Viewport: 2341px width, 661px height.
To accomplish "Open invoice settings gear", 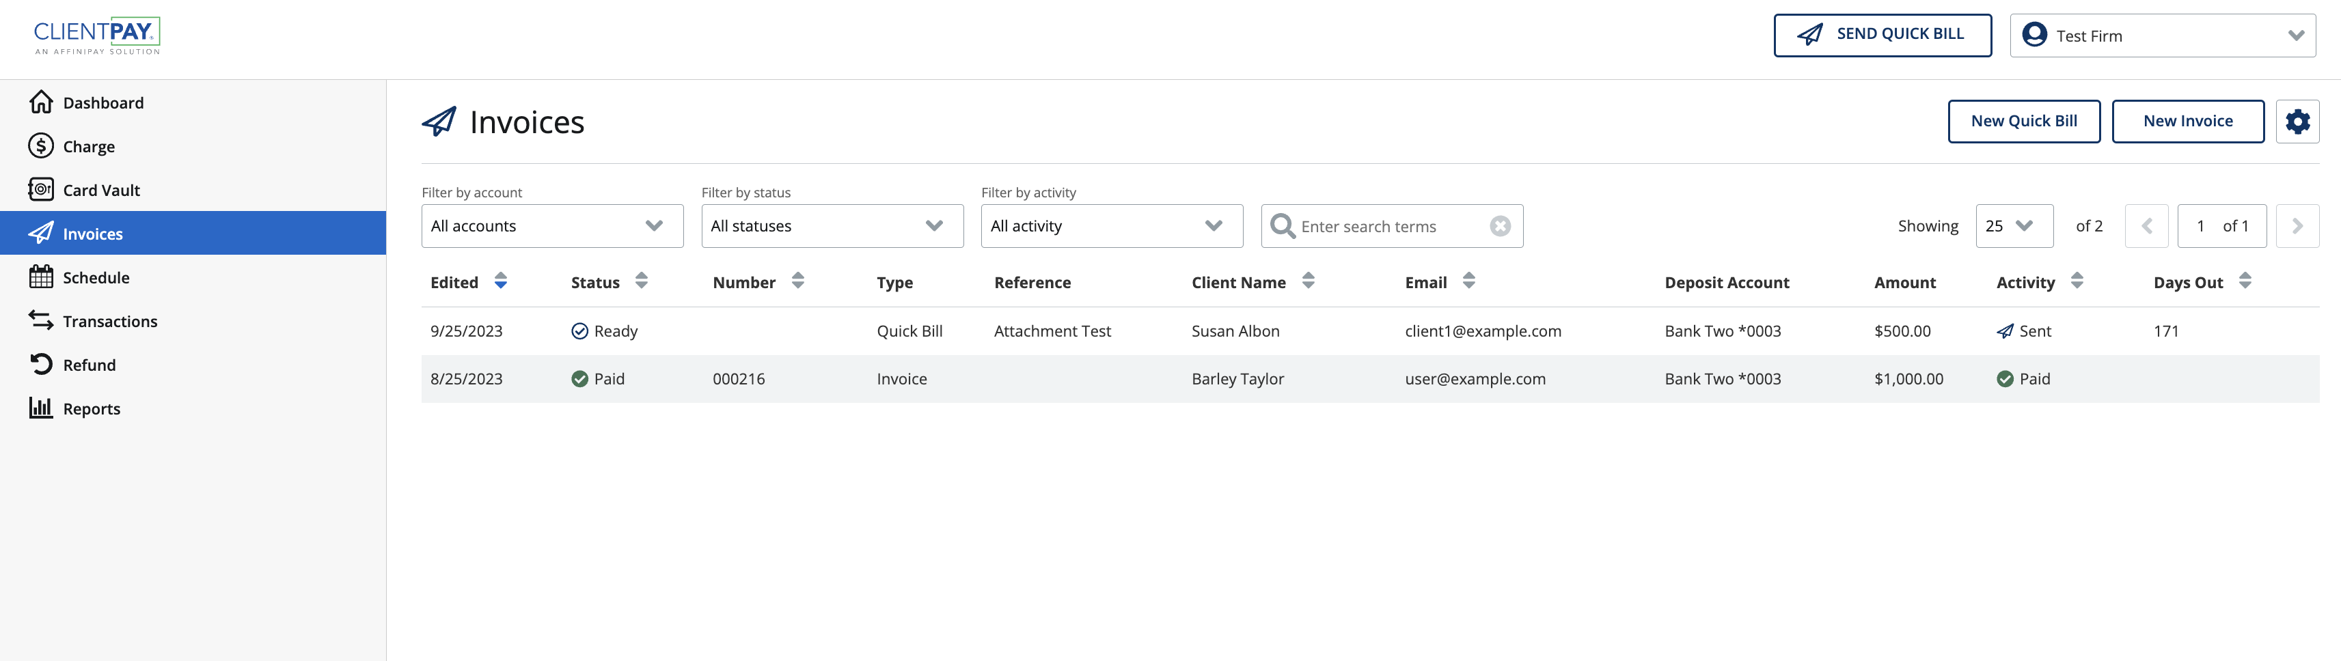I will pos(2297,122).
